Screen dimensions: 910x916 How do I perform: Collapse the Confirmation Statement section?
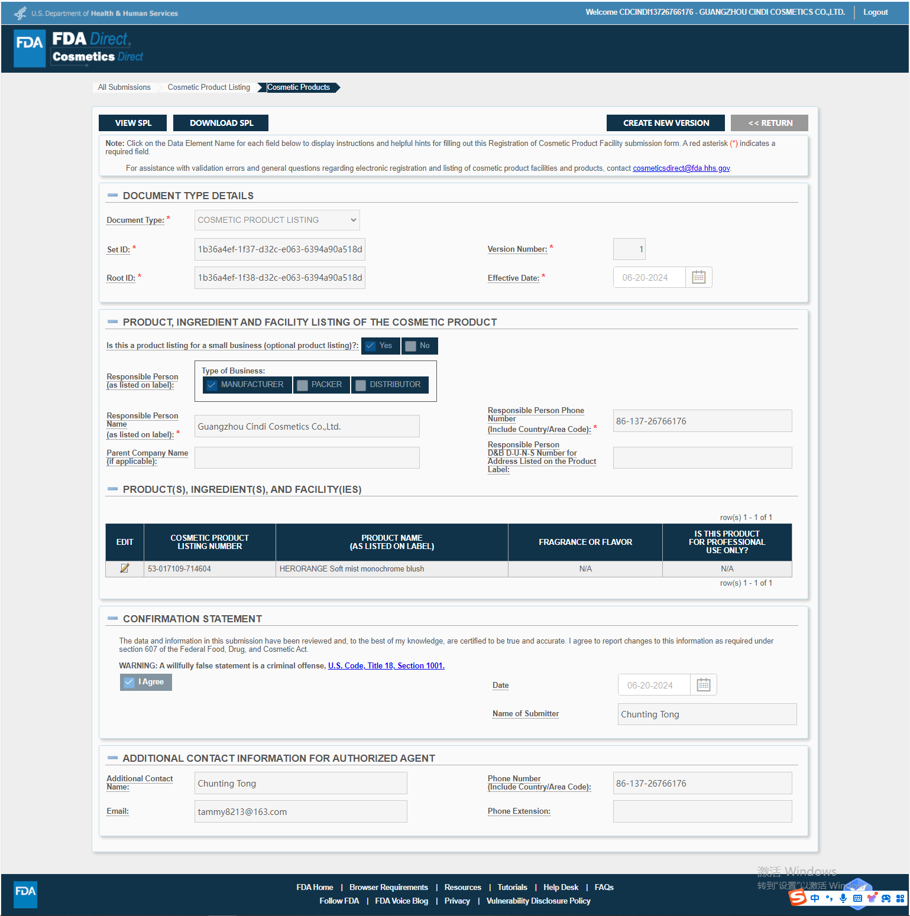point(112,619)
